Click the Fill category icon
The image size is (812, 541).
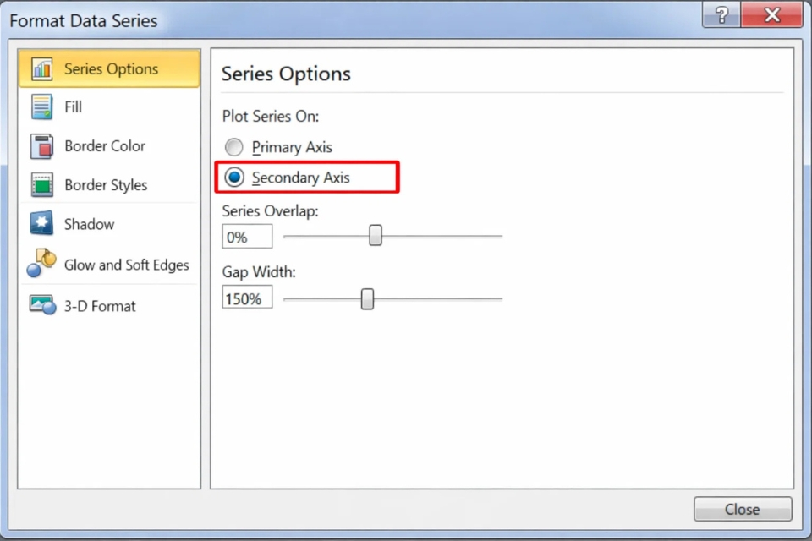click(42, 107)
